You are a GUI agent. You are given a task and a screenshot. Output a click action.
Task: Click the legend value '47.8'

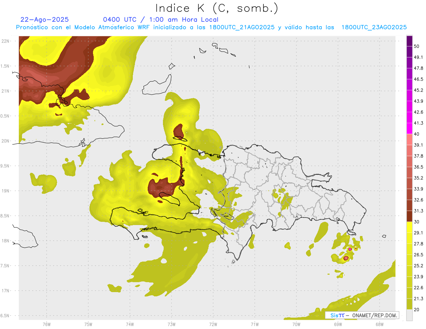[419, 68]
